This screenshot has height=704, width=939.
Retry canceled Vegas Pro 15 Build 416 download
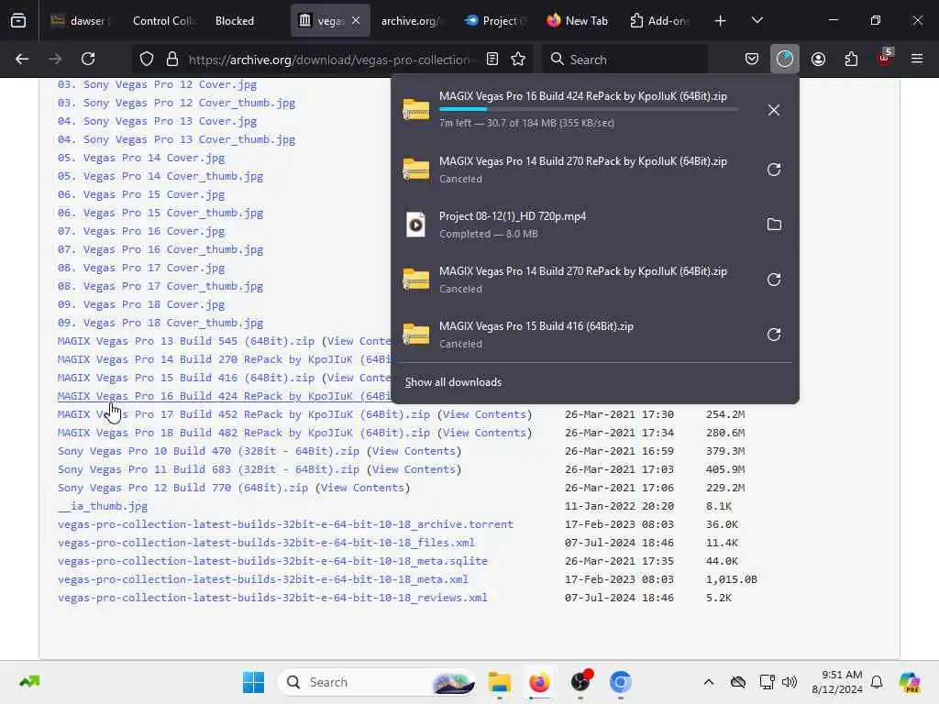pos(774,334)
